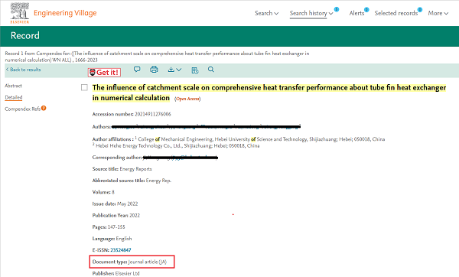
Task: Go back to results
Action: pos(24,70)
